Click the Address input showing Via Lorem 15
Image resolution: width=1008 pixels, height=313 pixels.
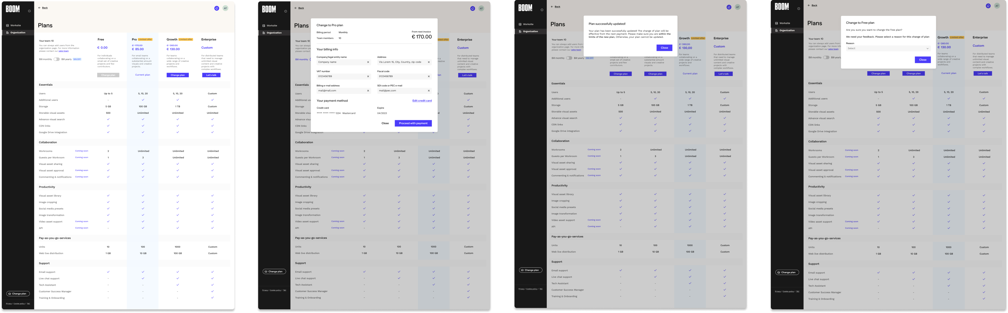tap(401, 62)
